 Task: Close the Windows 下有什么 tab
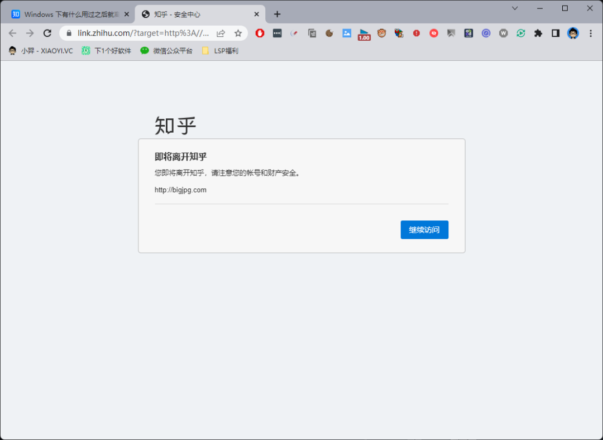127,14
